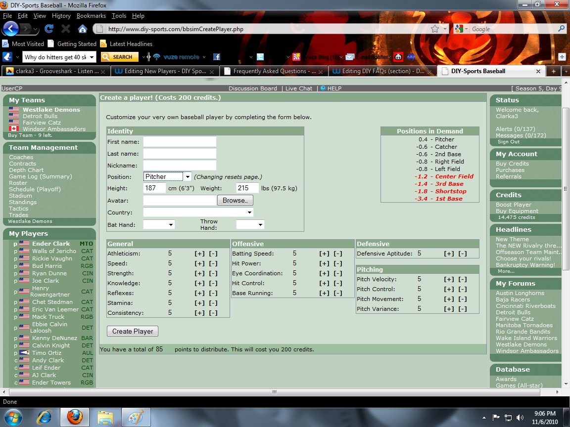Click the Facebook toolbar icon
Screen dimensions: 570x427
[217, 57]
